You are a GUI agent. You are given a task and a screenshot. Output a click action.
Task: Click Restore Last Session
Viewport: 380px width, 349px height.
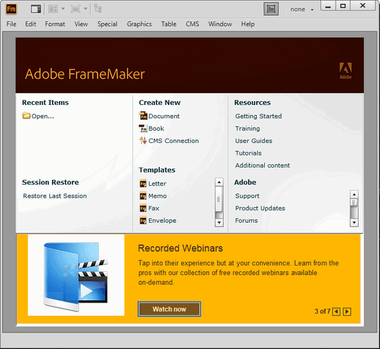point(54,196)
